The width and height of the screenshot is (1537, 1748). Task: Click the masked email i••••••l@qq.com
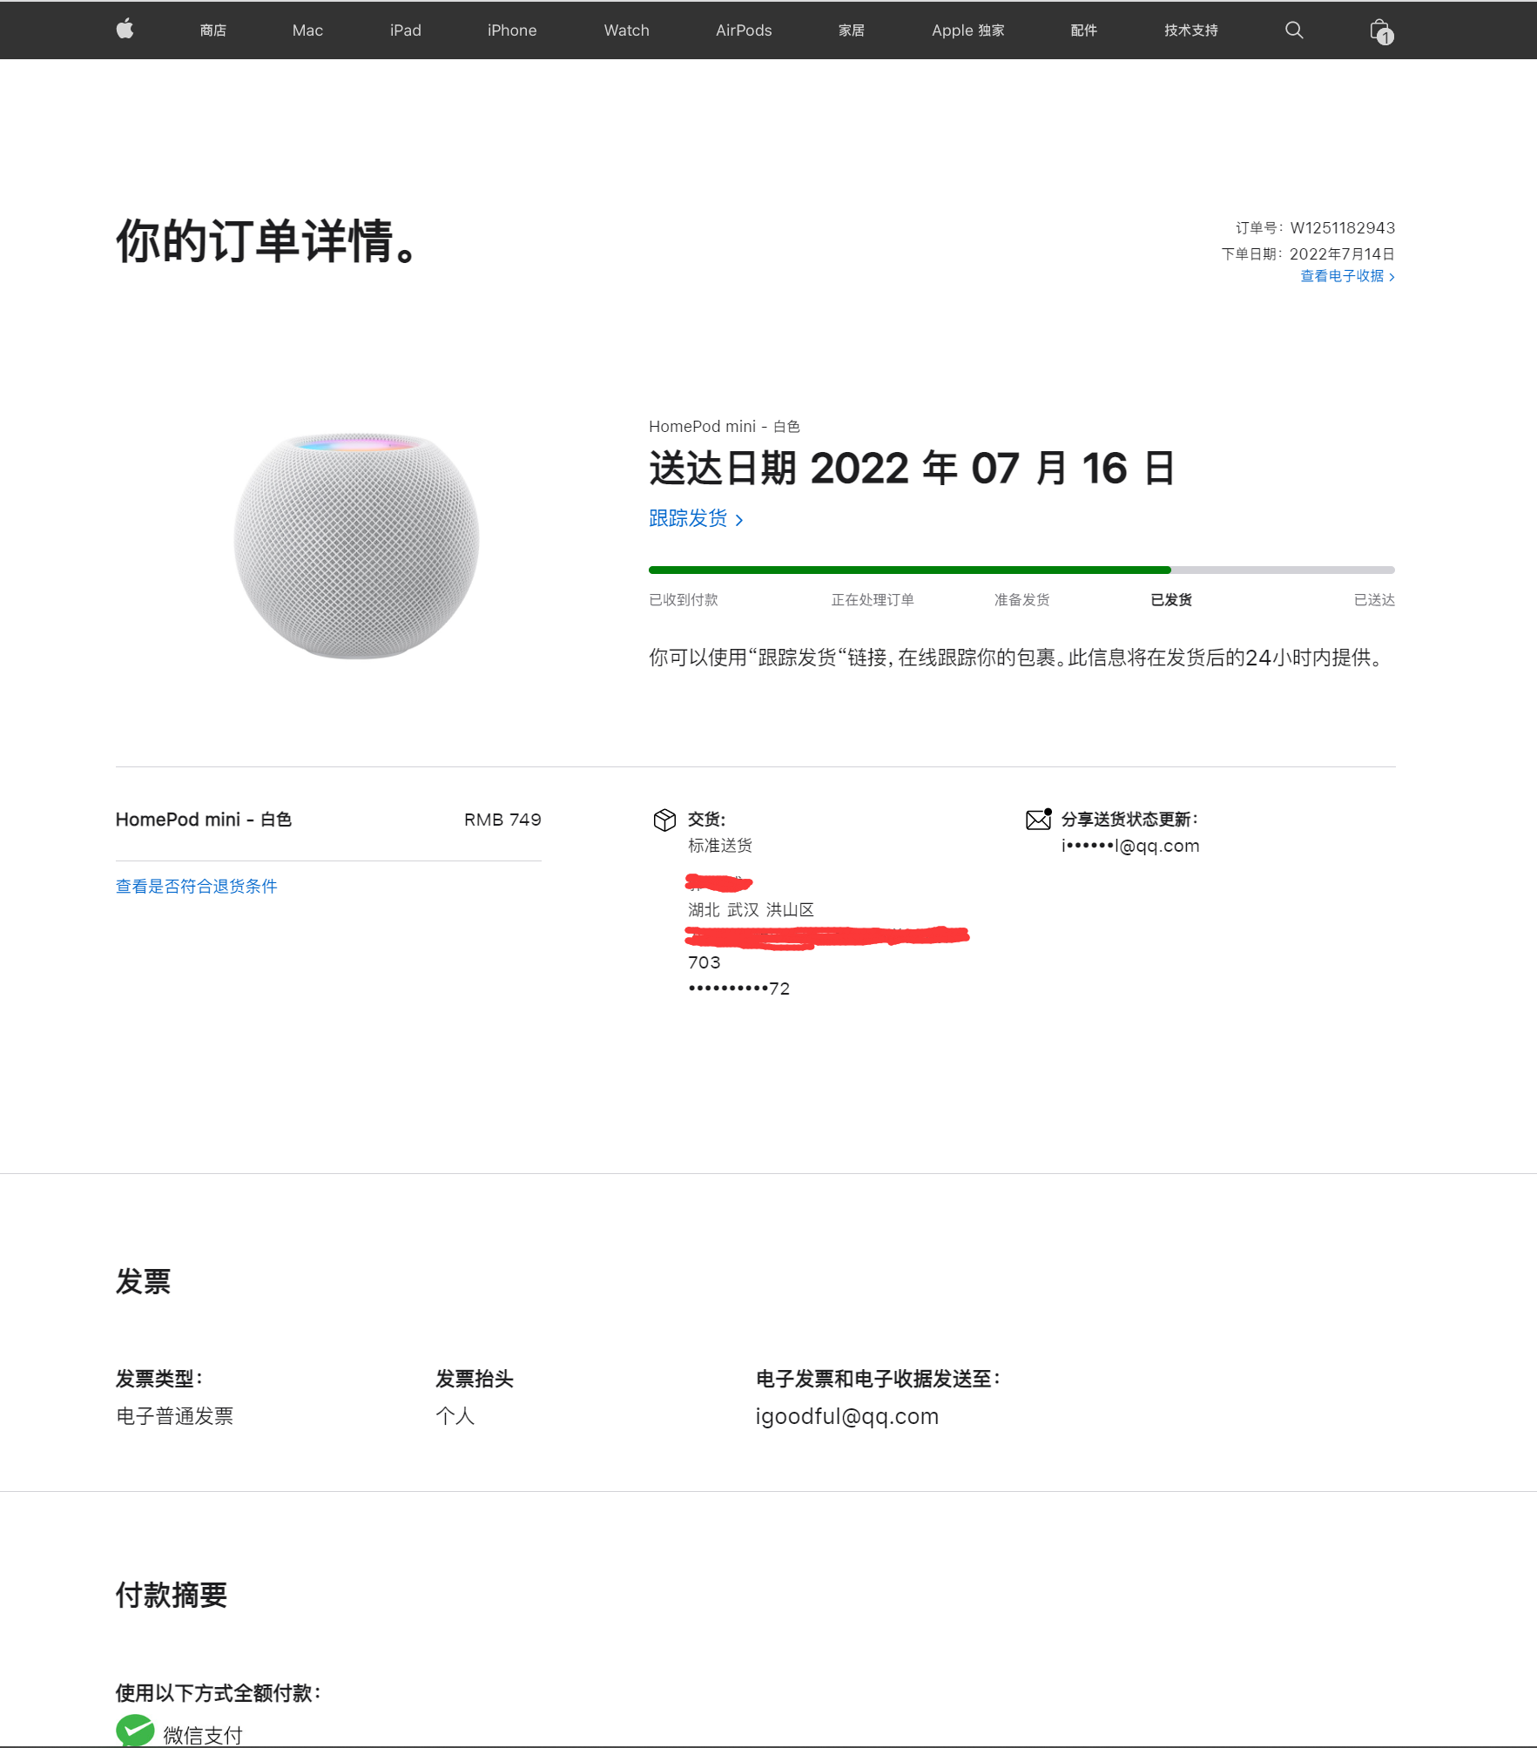tap(1130, 846)
